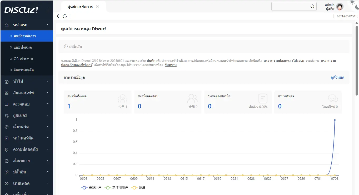Image resolution: width=359 pixels, height=195 pixels.
Task: Click the ตรวจสอบ book icon
Action: tap(7, 104)
